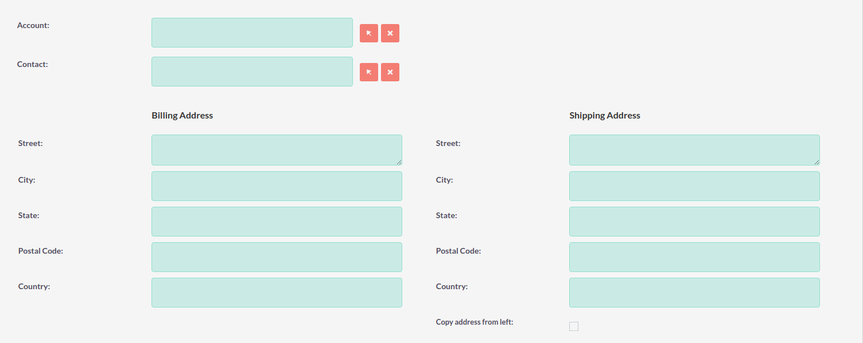Select the Shipping Address State field
863x343 pixels.
pyautogui.click(x=694, y=221)
